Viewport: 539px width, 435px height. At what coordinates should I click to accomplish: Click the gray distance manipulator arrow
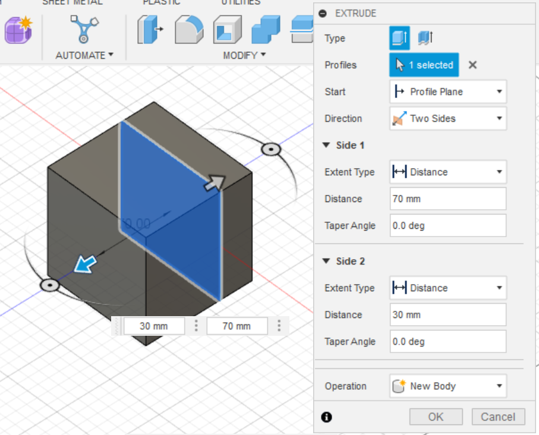click(215, 182)
